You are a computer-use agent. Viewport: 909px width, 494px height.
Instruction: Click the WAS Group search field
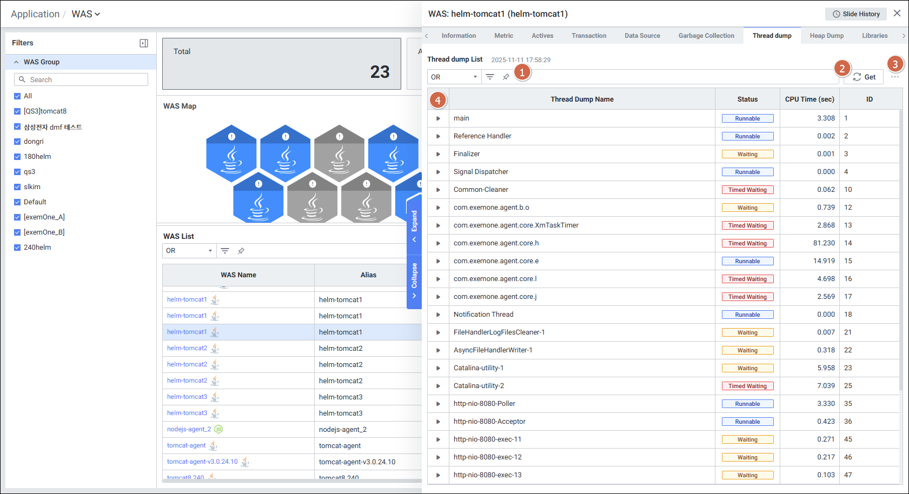(81, 79)
